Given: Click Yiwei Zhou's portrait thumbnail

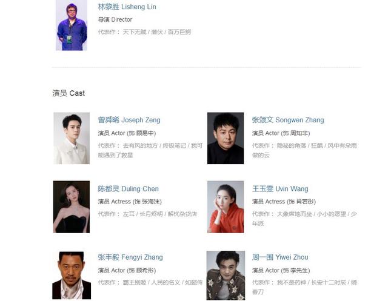Looking at the screenshot, I should tap(226, 276).
